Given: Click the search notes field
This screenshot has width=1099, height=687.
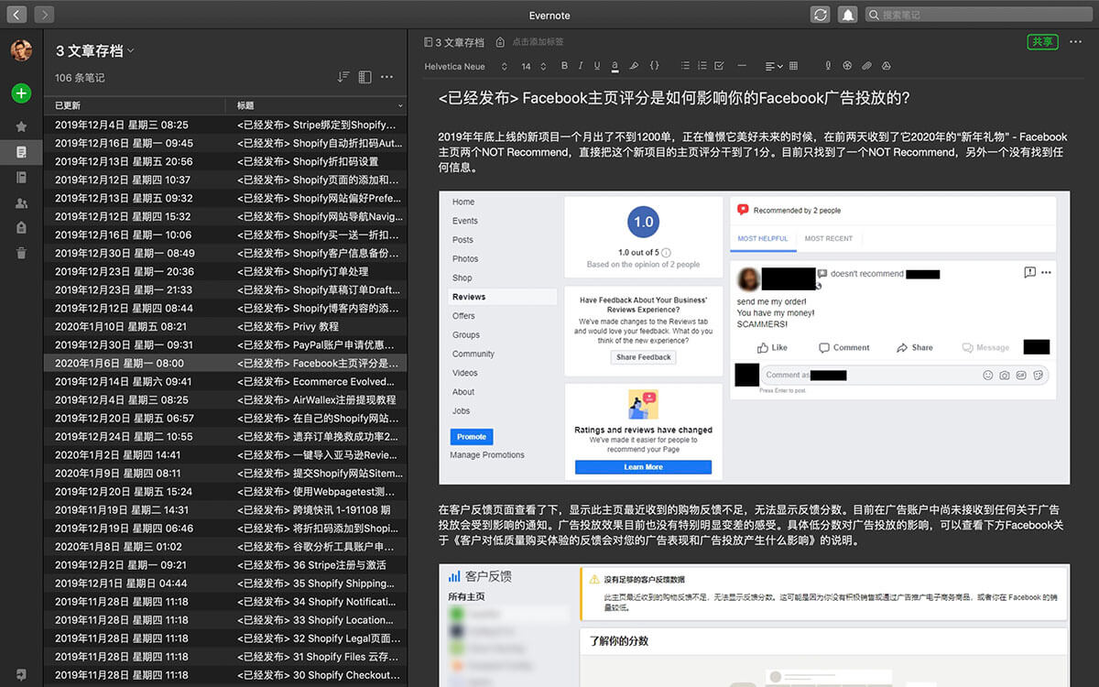Looking at the screenshot, I should 979,15.
